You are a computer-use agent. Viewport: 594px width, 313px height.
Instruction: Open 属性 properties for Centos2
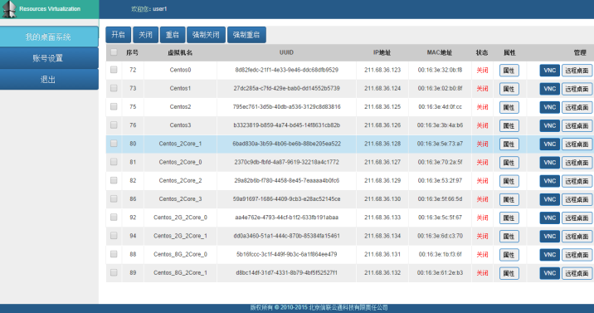[x=509, y=107]
